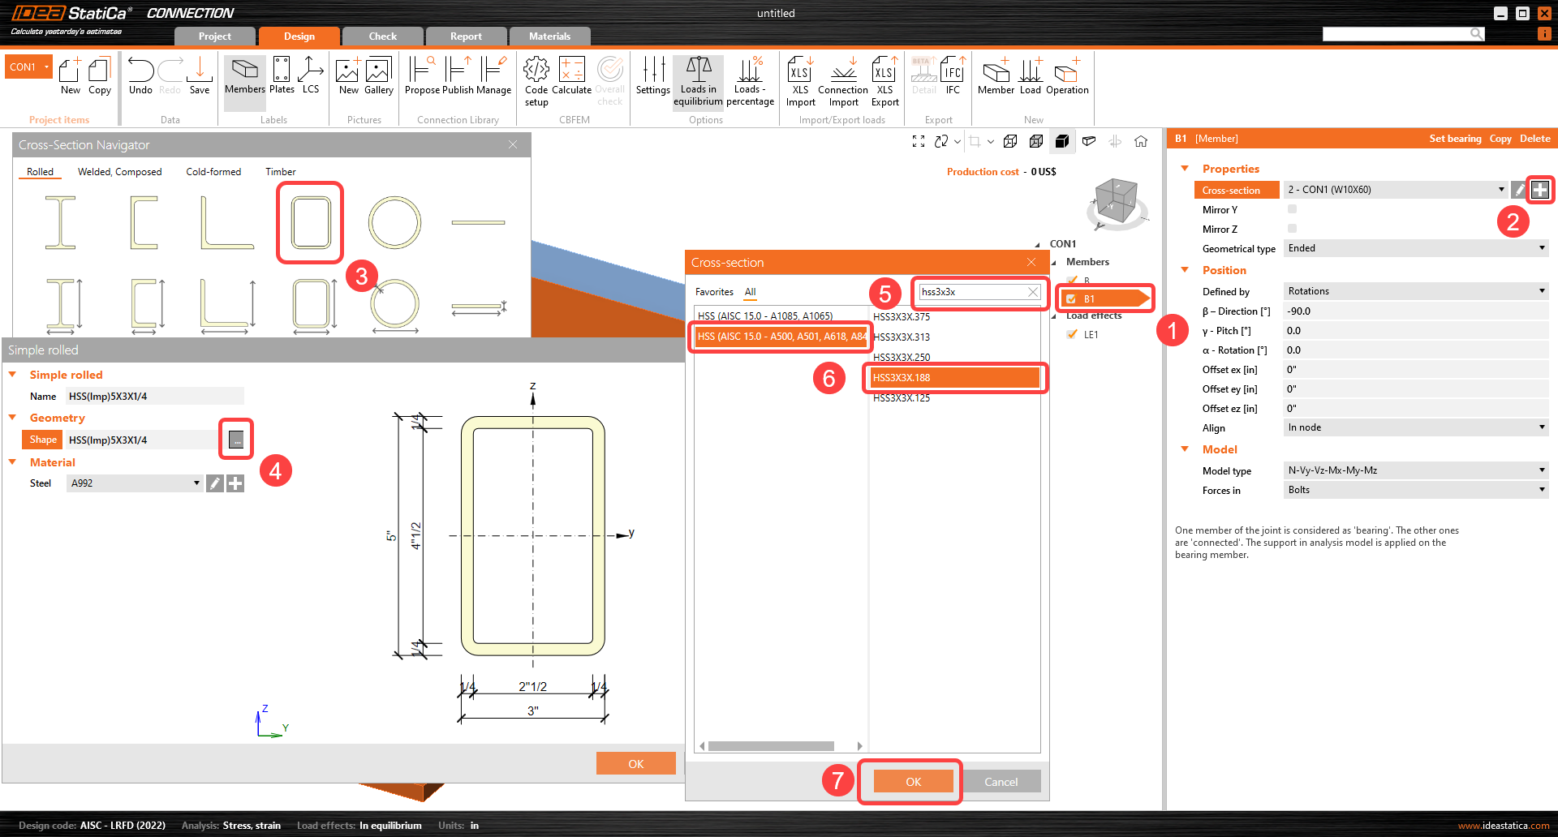Enable the Mirror Z checkbox
Screen dimensions: 1558x837
coord(1293,229)
